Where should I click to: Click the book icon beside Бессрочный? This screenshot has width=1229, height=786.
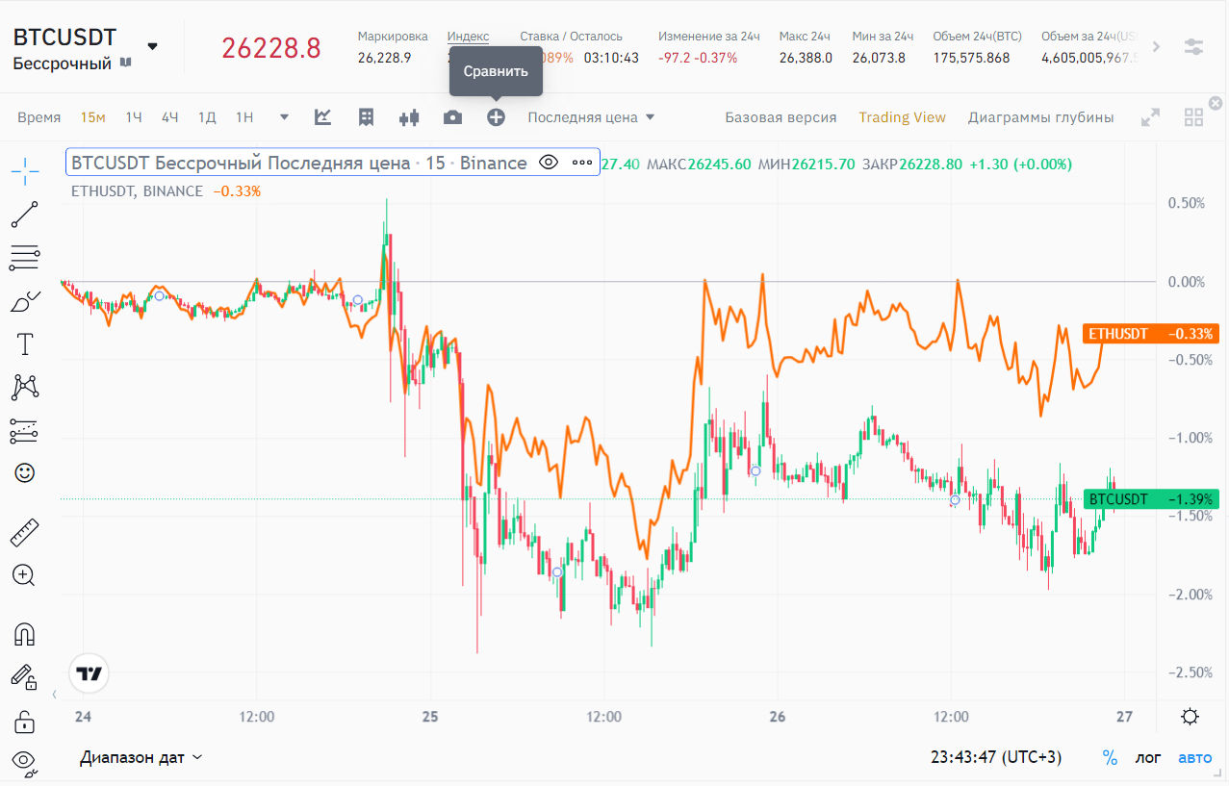[125, 63]
